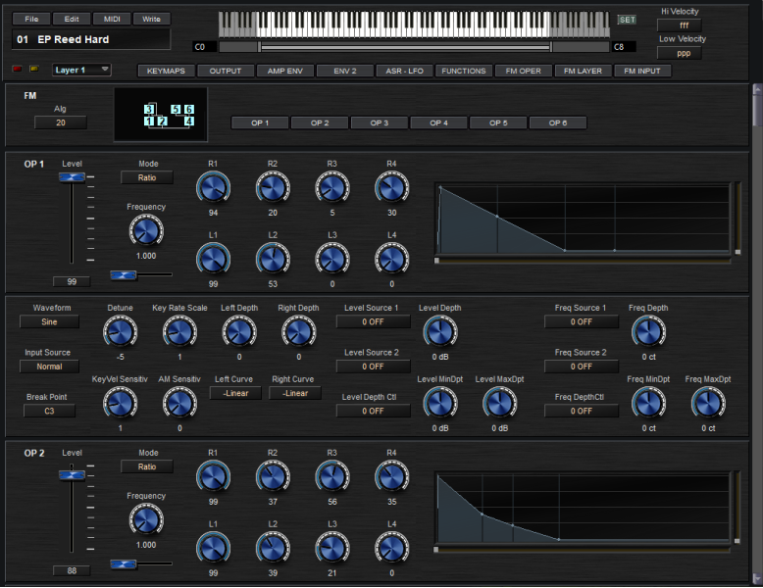Viewport: 763px width, 588px height.
Task: Click the OP 1 Level slider handle
Action: [72, 176]
